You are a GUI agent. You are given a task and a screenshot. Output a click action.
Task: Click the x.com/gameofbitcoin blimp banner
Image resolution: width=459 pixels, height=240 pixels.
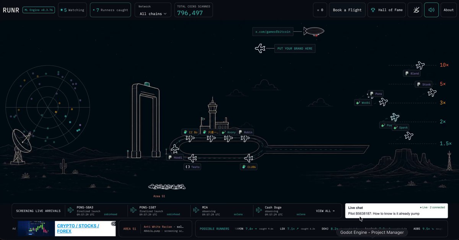pyautogui.click(x=273, y=32)
